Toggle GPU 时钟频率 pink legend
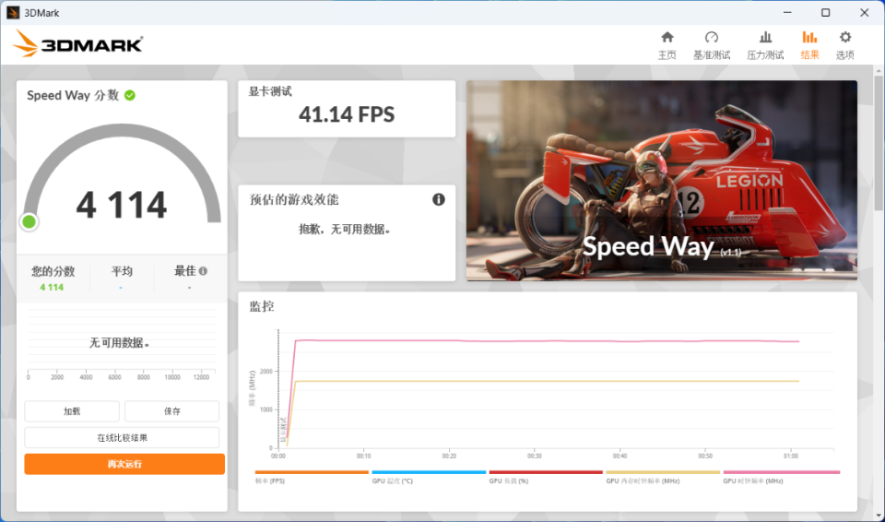This screenshot has width=885, height=522. pyautogui.click(x=781, y=478)
